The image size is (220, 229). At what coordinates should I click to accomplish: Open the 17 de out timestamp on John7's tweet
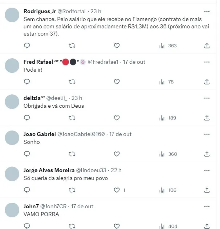[82, 206]
